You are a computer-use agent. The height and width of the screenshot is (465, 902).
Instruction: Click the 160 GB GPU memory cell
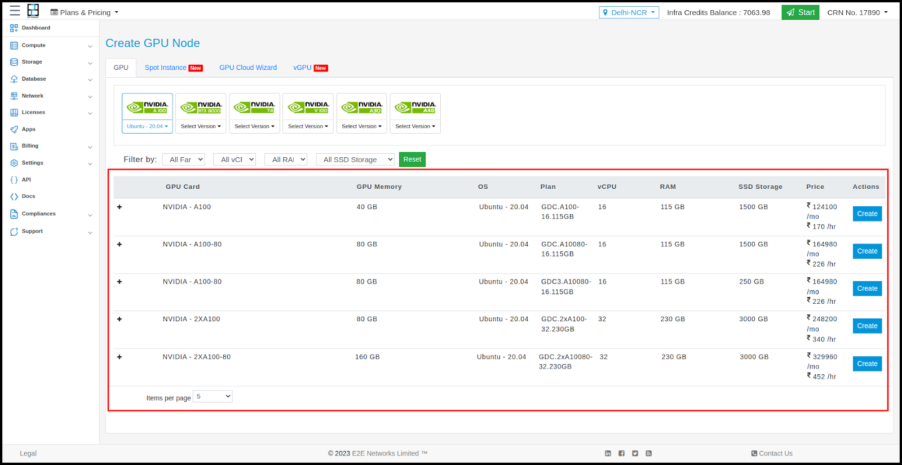point(368,357)
